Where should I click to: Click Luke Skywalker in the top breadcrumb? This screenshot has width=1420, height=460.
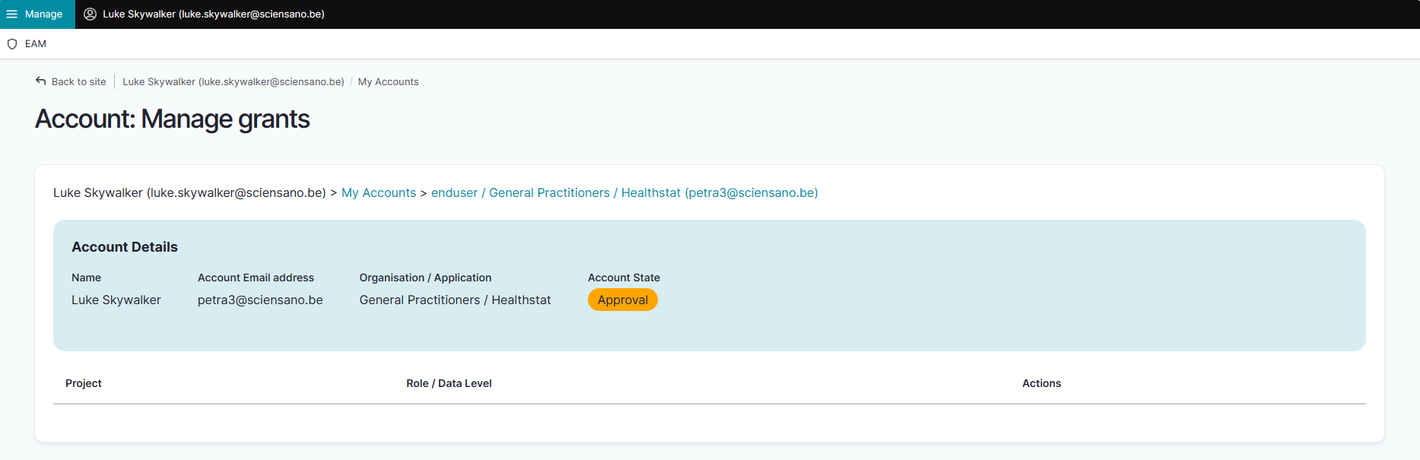(233, 82)
